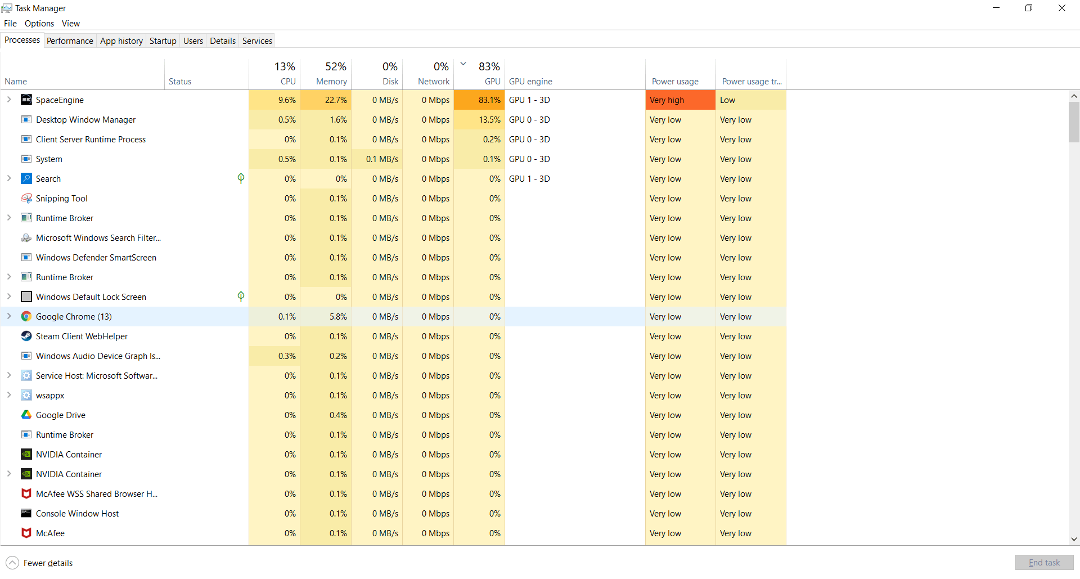Click the End task button
1080x579 pixels.
coord(1044,563)
